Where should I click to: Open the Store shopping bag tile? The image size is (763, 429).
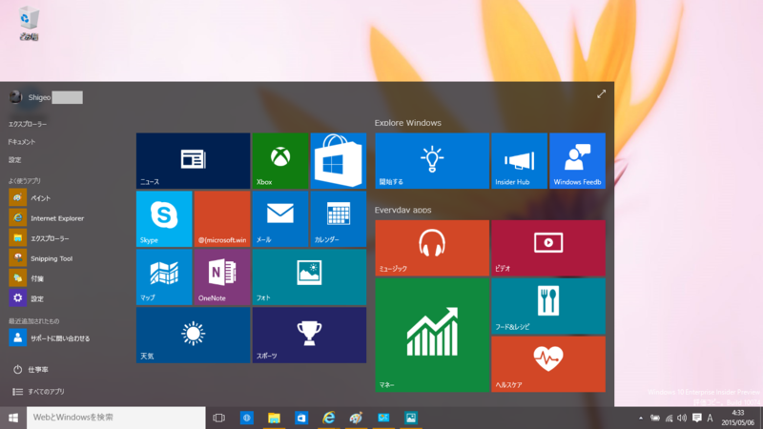coord(339,160)
